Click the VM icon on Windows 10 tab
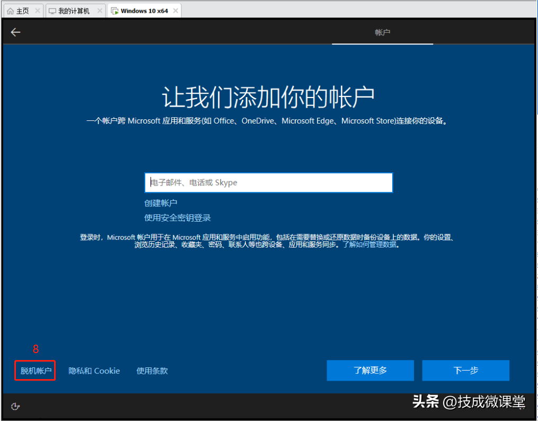The image size is (538, 421). click(x=114, y=11)
